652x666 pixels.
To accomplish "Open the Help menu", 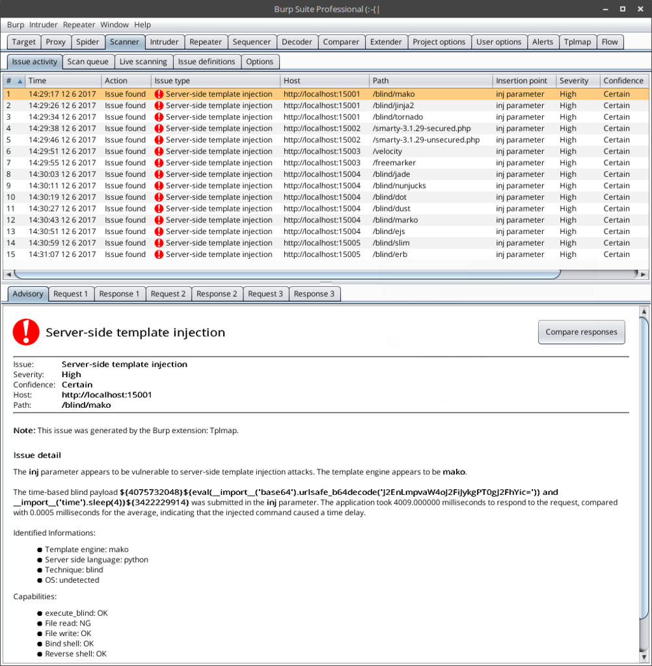I will click(143, 25).
